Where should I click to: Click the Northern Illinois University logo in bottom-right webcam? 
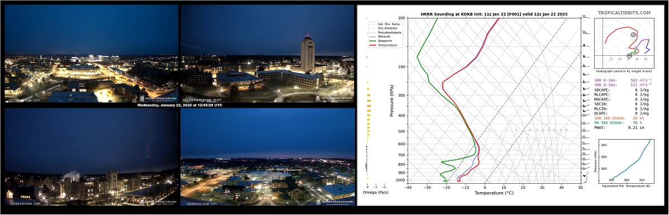(335, 202)
